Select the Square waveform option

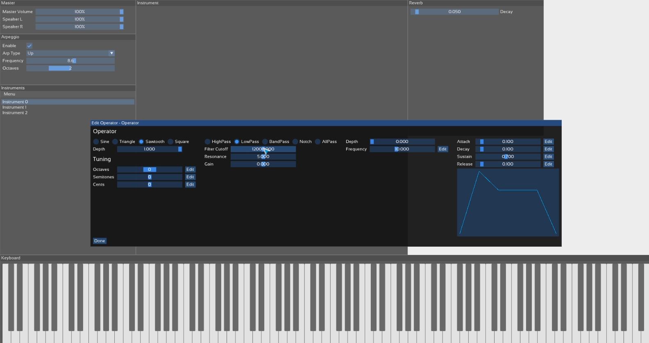[171, 142]
